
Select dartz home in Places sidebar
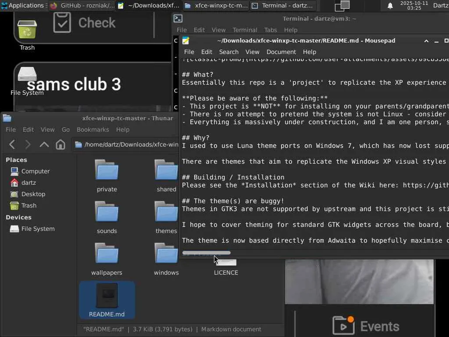click(29, 183)
